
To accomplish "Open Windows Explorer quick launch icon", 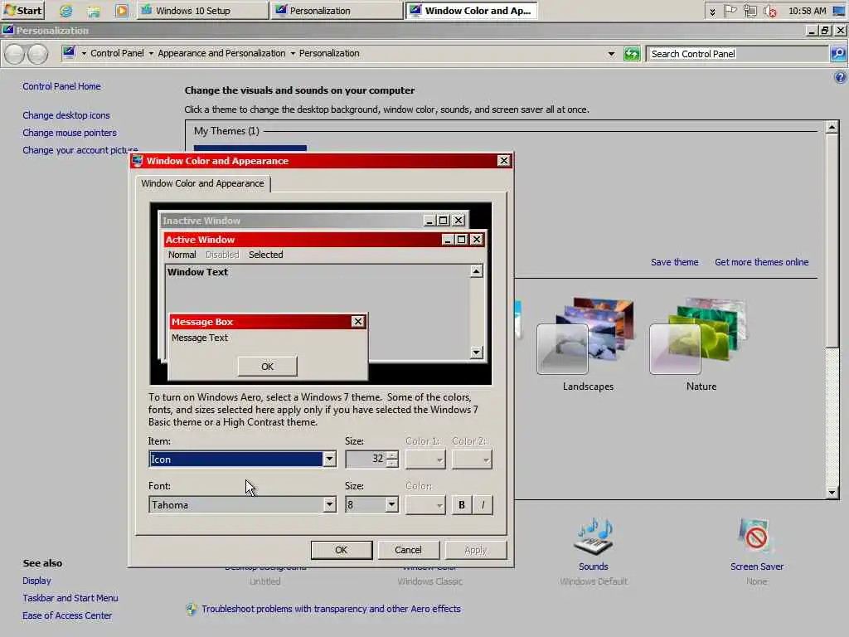I will (x=94, y=10).
